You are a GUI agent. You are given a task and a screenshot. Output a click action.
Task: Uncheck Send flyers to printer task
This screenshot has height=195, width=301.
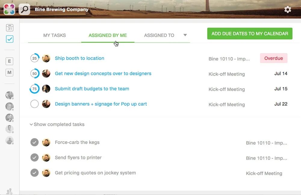35,157
